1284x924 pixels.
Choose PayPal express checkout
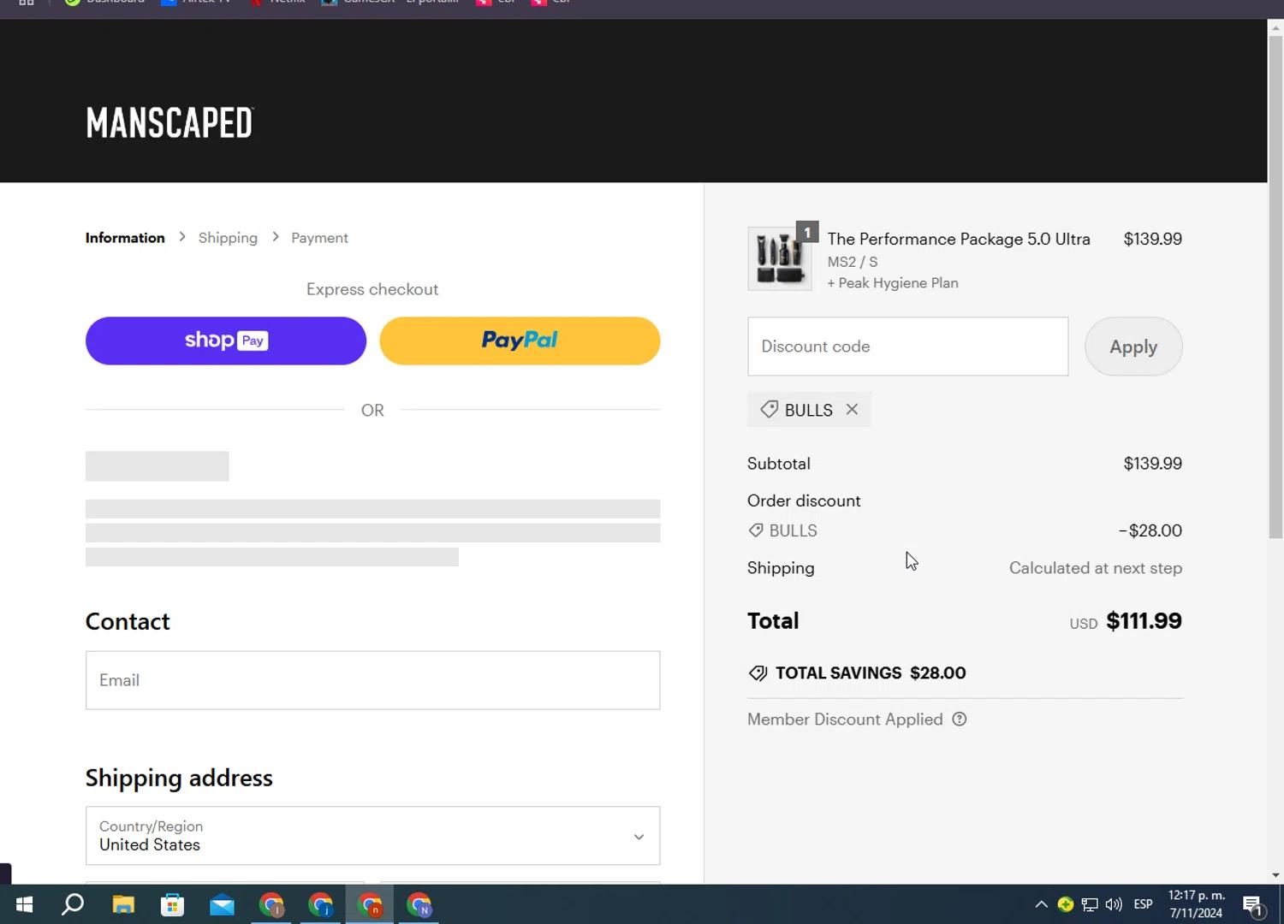(520, 341)
